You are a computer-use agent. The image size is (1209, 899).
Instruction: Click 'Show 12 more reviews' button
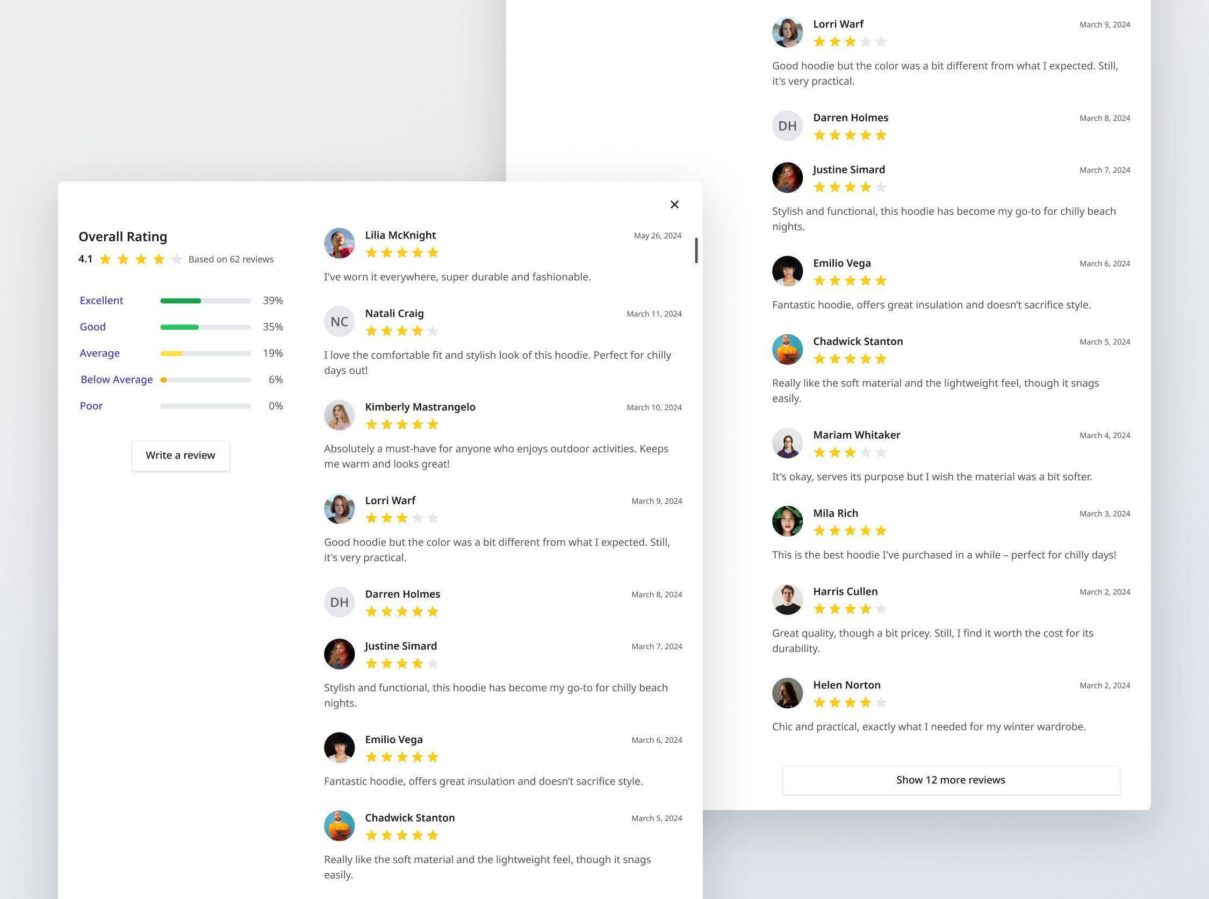951,780
